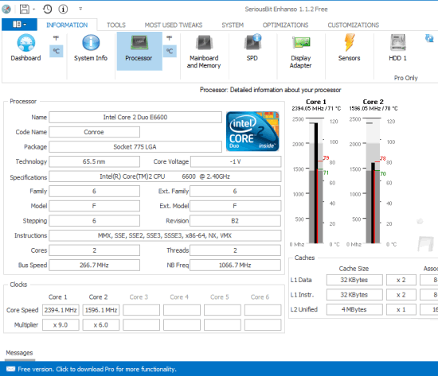
Task: Click L1 Data cache size field
Action: 354,280
